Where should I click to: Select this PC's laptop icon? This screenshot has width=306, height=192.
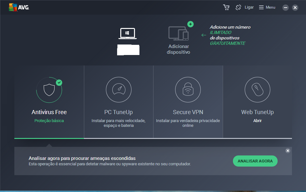[x=128, y=33]
